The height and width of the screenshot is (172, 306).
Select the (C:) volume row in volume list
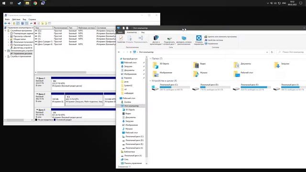click(x=75, y=31)
